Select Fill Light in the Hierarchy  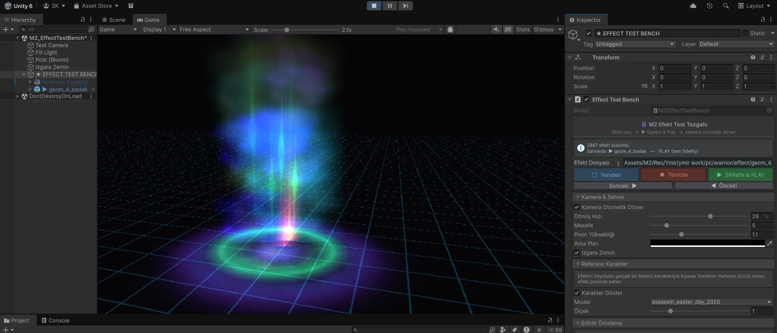coord(46,52)
